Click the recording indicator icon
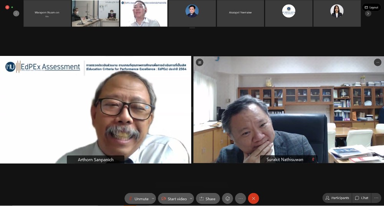 click(7, 7)
